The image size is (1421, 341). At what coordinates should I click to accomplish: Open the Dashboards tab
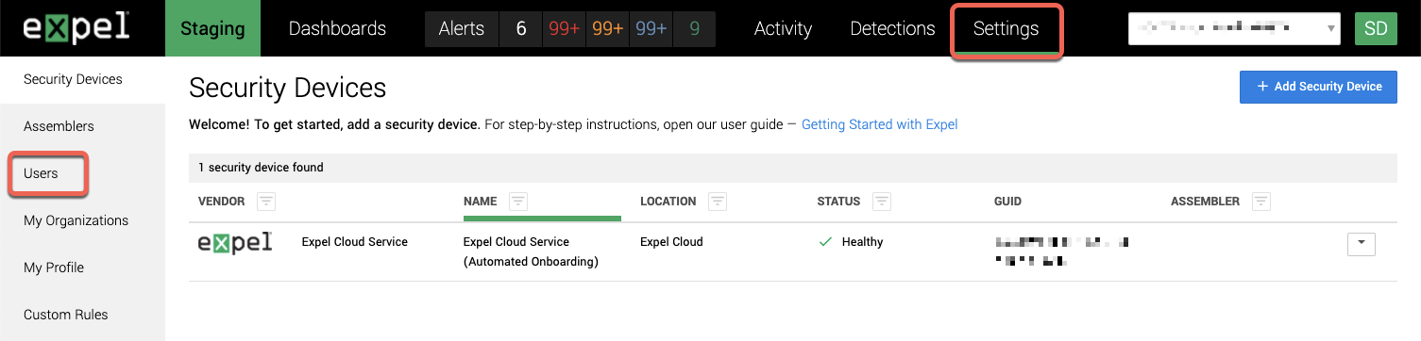337,28
